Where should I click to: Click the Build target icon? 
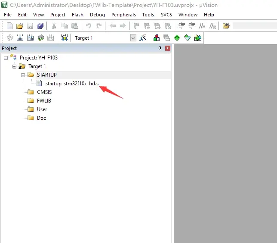[20, 37]
